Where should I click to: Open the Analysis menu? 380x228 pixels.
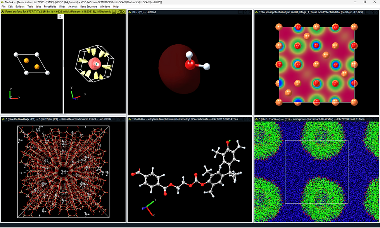tap(72, 7)
